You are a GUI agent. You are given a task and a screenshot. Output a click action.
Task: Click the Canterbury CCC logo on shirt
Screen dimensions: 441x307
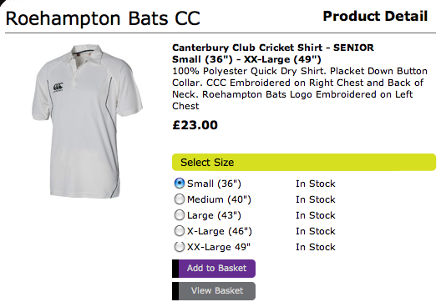(x=58, y=88)
